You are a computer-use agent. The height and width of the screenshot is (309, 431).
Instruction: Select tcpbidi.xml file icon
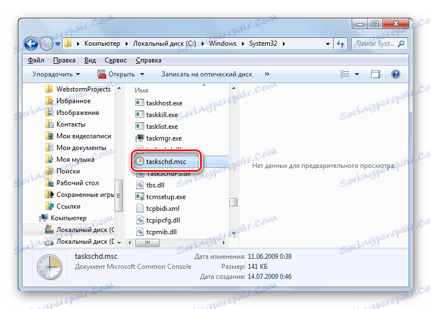(x=140, y=209)
